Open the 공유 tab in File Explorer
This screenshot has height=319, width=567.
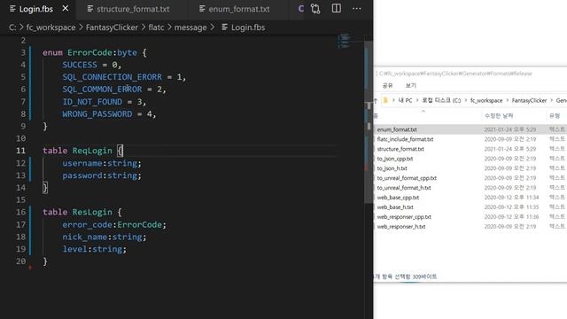click(x=387, y=86)
